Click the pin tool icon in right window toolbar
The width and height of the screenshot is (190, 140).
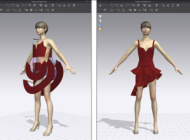click(121, 6)
